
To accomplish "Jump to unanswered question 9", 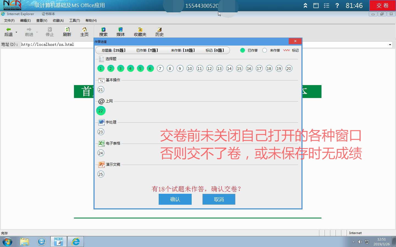I will pyautogui.click(x=180, y=69).
